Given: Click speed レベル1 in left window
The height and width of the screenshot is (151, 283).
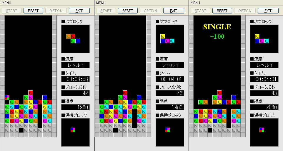Looking at the screenshot, I should [75, 65].
